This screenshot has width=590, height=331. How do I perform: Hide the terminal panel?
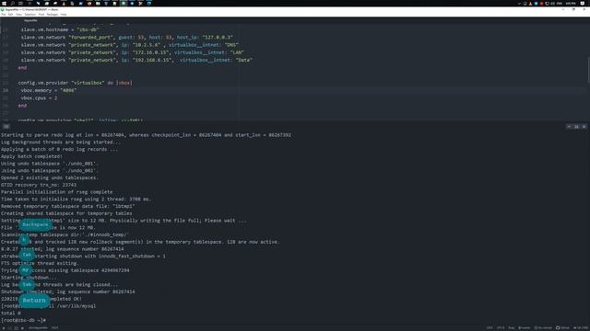coord(569,127)
